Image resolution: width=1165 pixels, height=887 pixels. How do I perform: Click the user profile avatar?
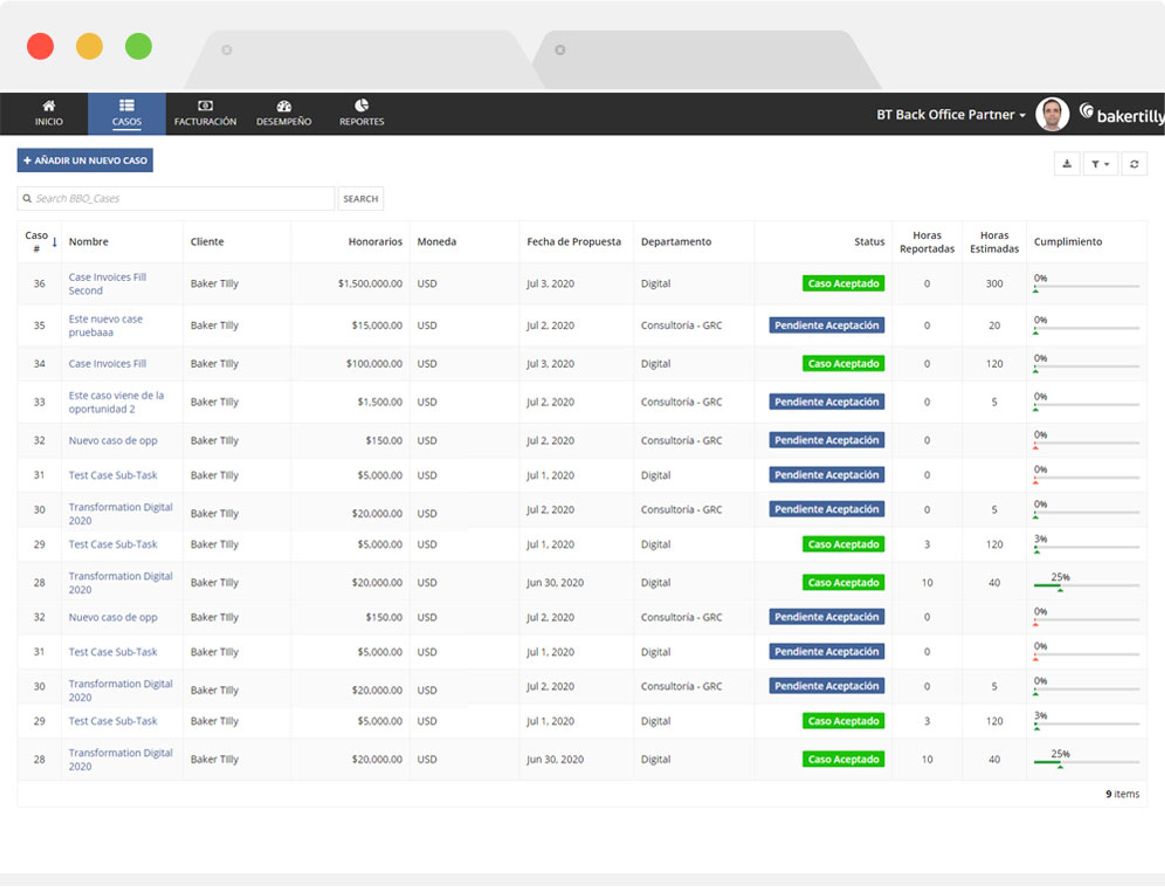coord(1052,114)
